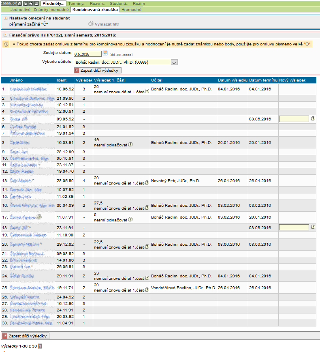Viewport: 320px width, 352px height.
Task: Open the calendar date picker icon
Action: point(105,53)
